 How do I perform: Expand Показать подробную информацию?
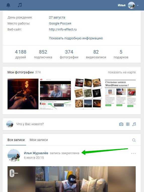(x=76, y=38)
